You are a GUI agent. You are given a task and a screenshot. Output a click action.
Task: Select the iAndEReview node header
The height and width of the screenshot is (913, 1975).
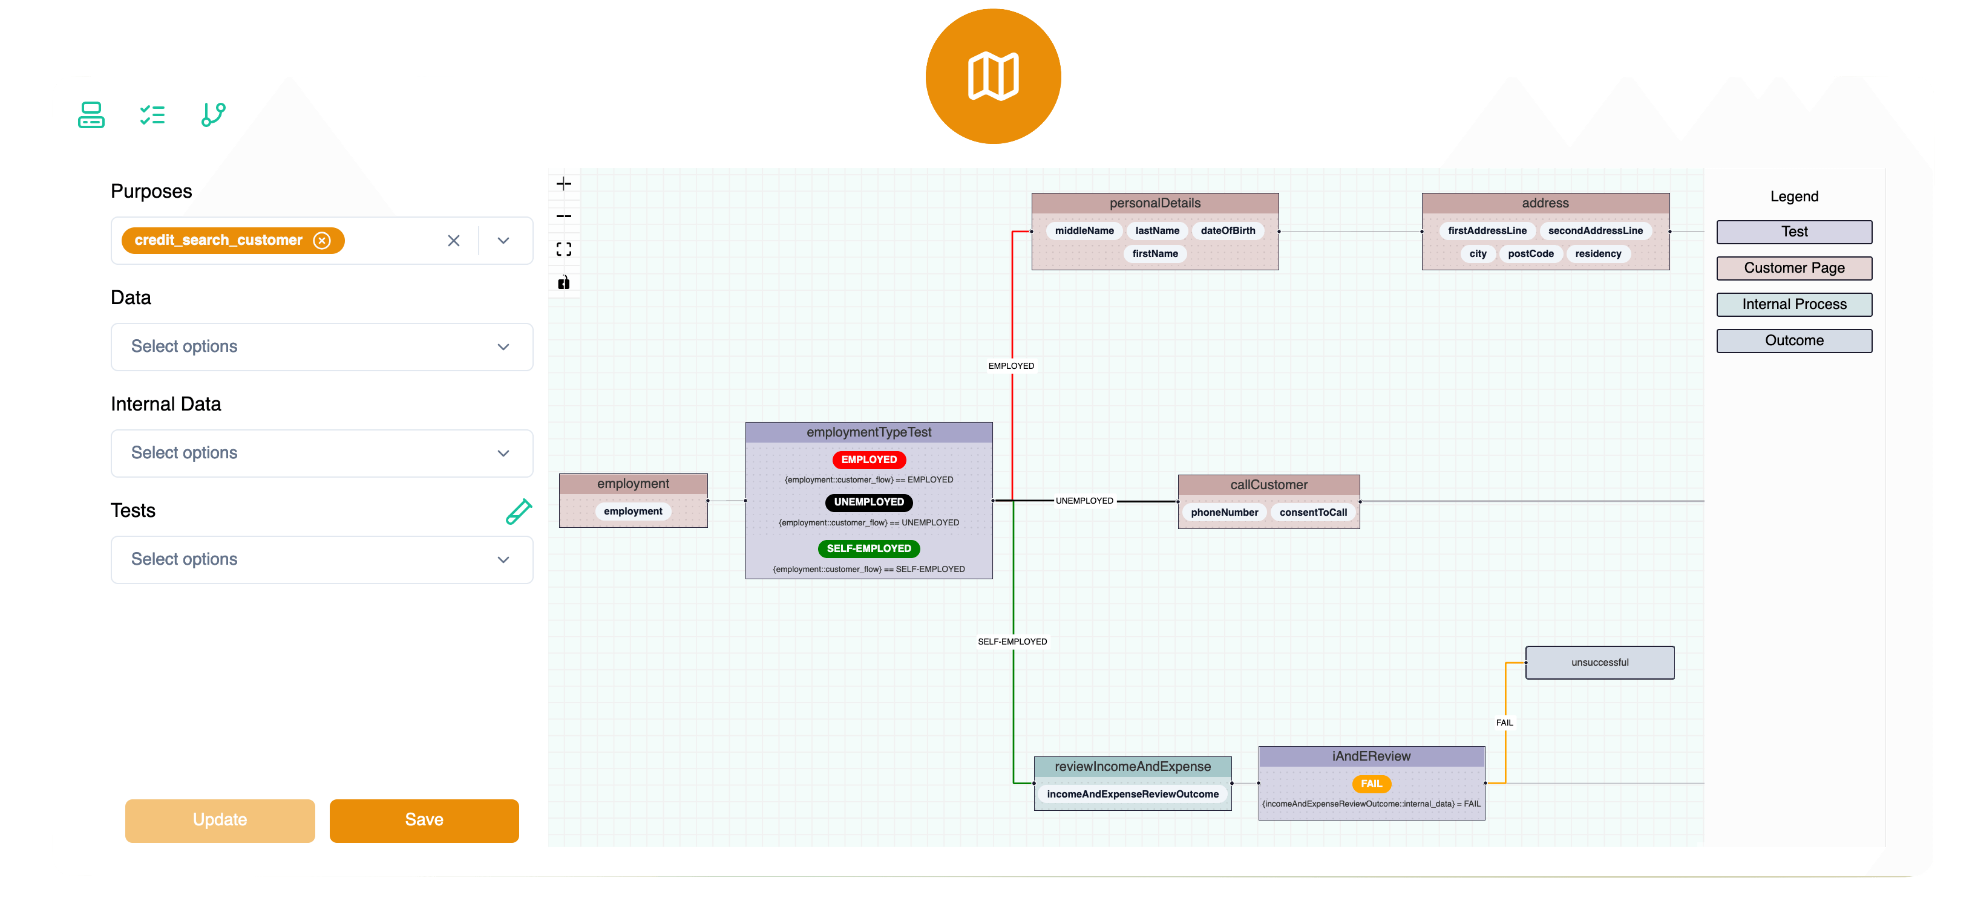1371,757
